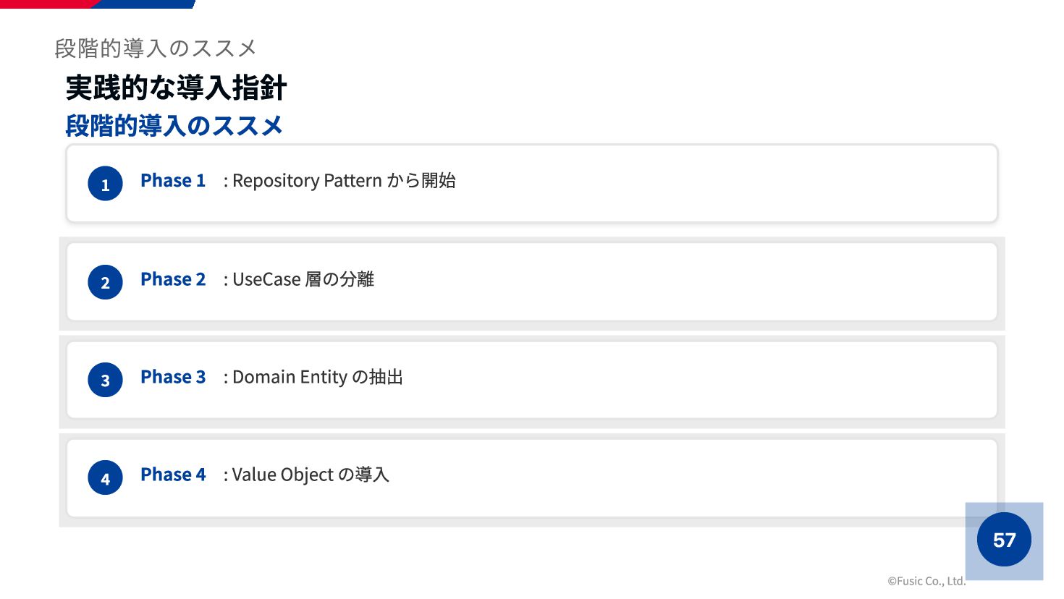Click the ©Fusic Co., Ltd. copyright text
1064x599 pixels.
[x=926, y=581]
